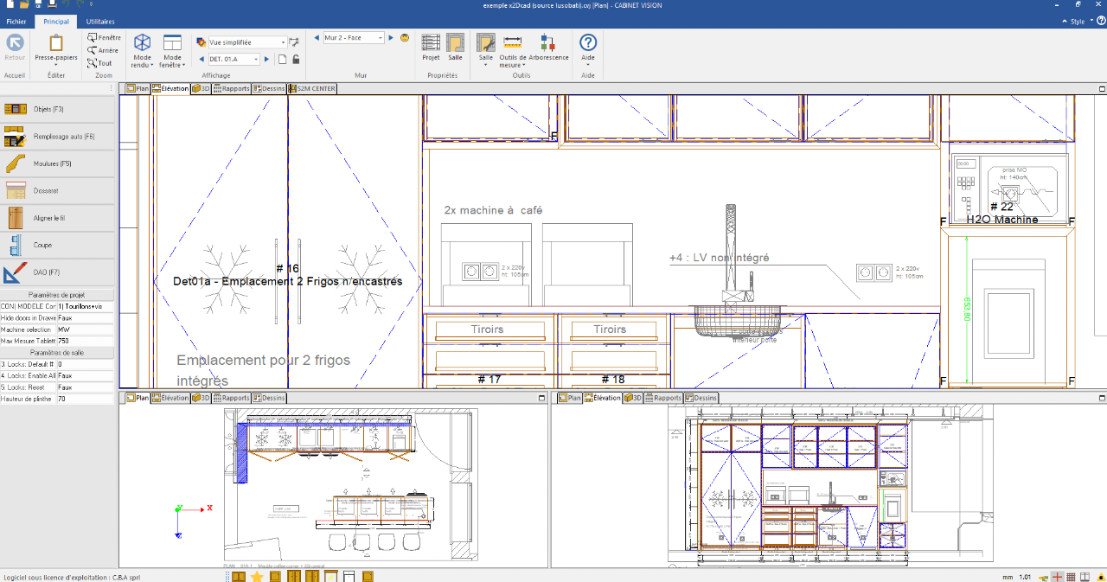Click the Arrière zoom tool

104,50
